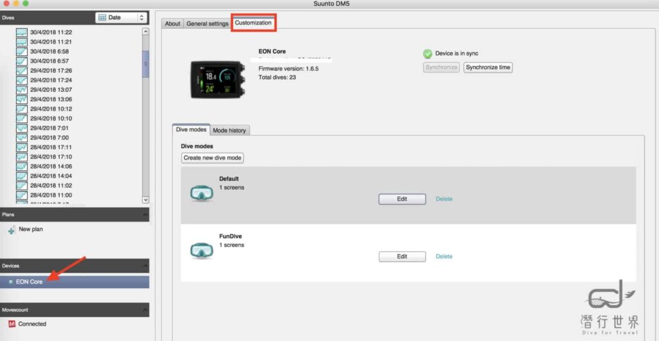Screen dimensions: 659x341
Task: Select dive 28/4/2018 17:10
Action: point(51,156)
